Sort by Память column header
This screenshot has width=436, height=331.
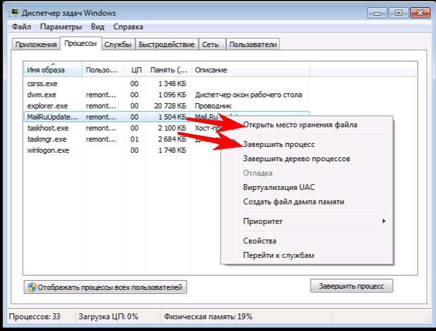[x=167, y=70]
